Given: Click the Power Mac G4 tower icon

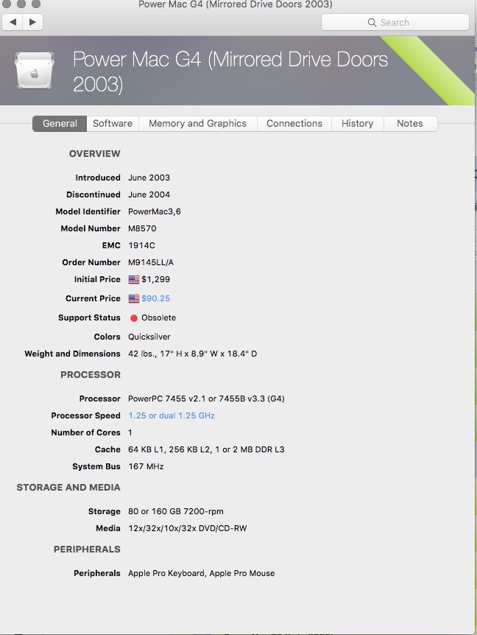Looking at the screenshot, I should tap(35, 71).
